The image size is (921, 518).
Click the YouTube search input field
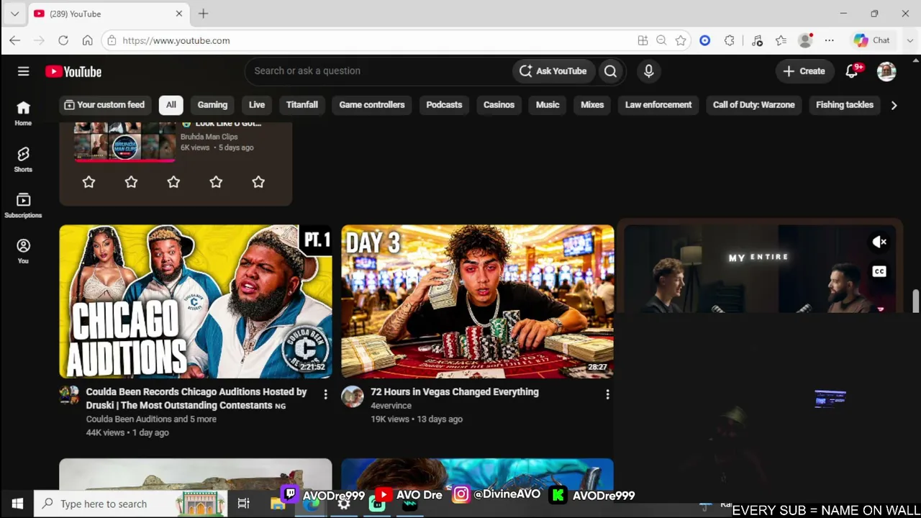[379, 71]
